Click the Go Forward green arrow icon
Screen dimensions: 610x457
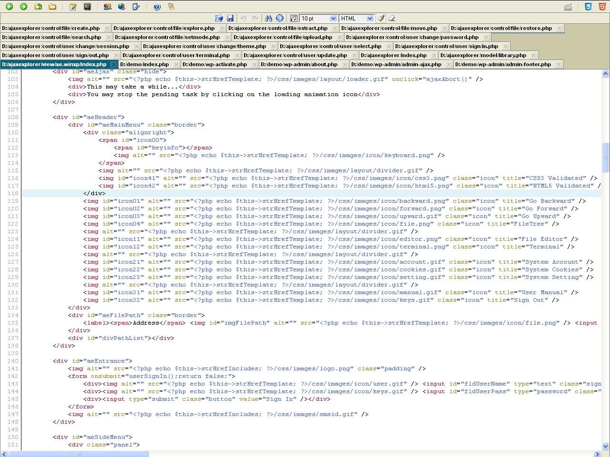23,7
